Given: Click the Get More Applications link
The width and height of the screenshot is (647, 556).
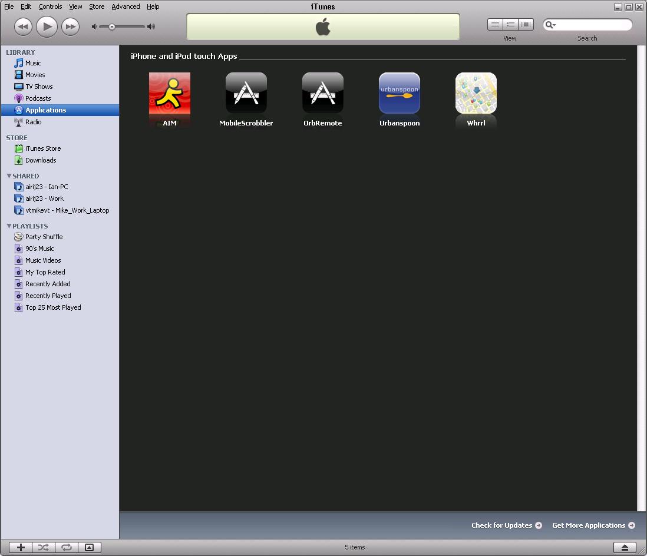Looking at the screenshot, I should 593,525.
